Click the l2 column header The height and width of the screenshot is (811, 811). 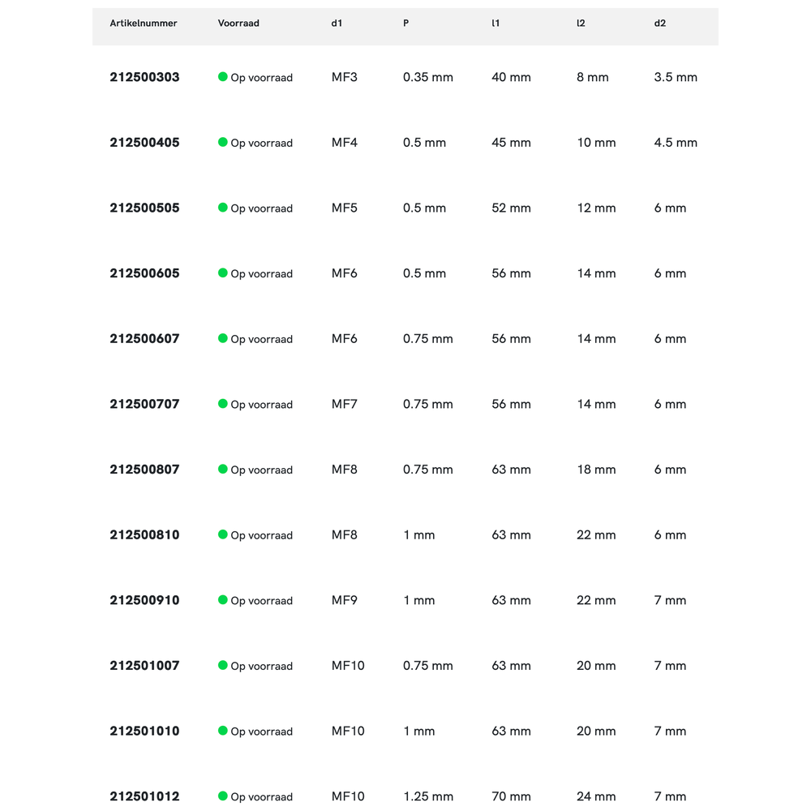coord(581,24)
